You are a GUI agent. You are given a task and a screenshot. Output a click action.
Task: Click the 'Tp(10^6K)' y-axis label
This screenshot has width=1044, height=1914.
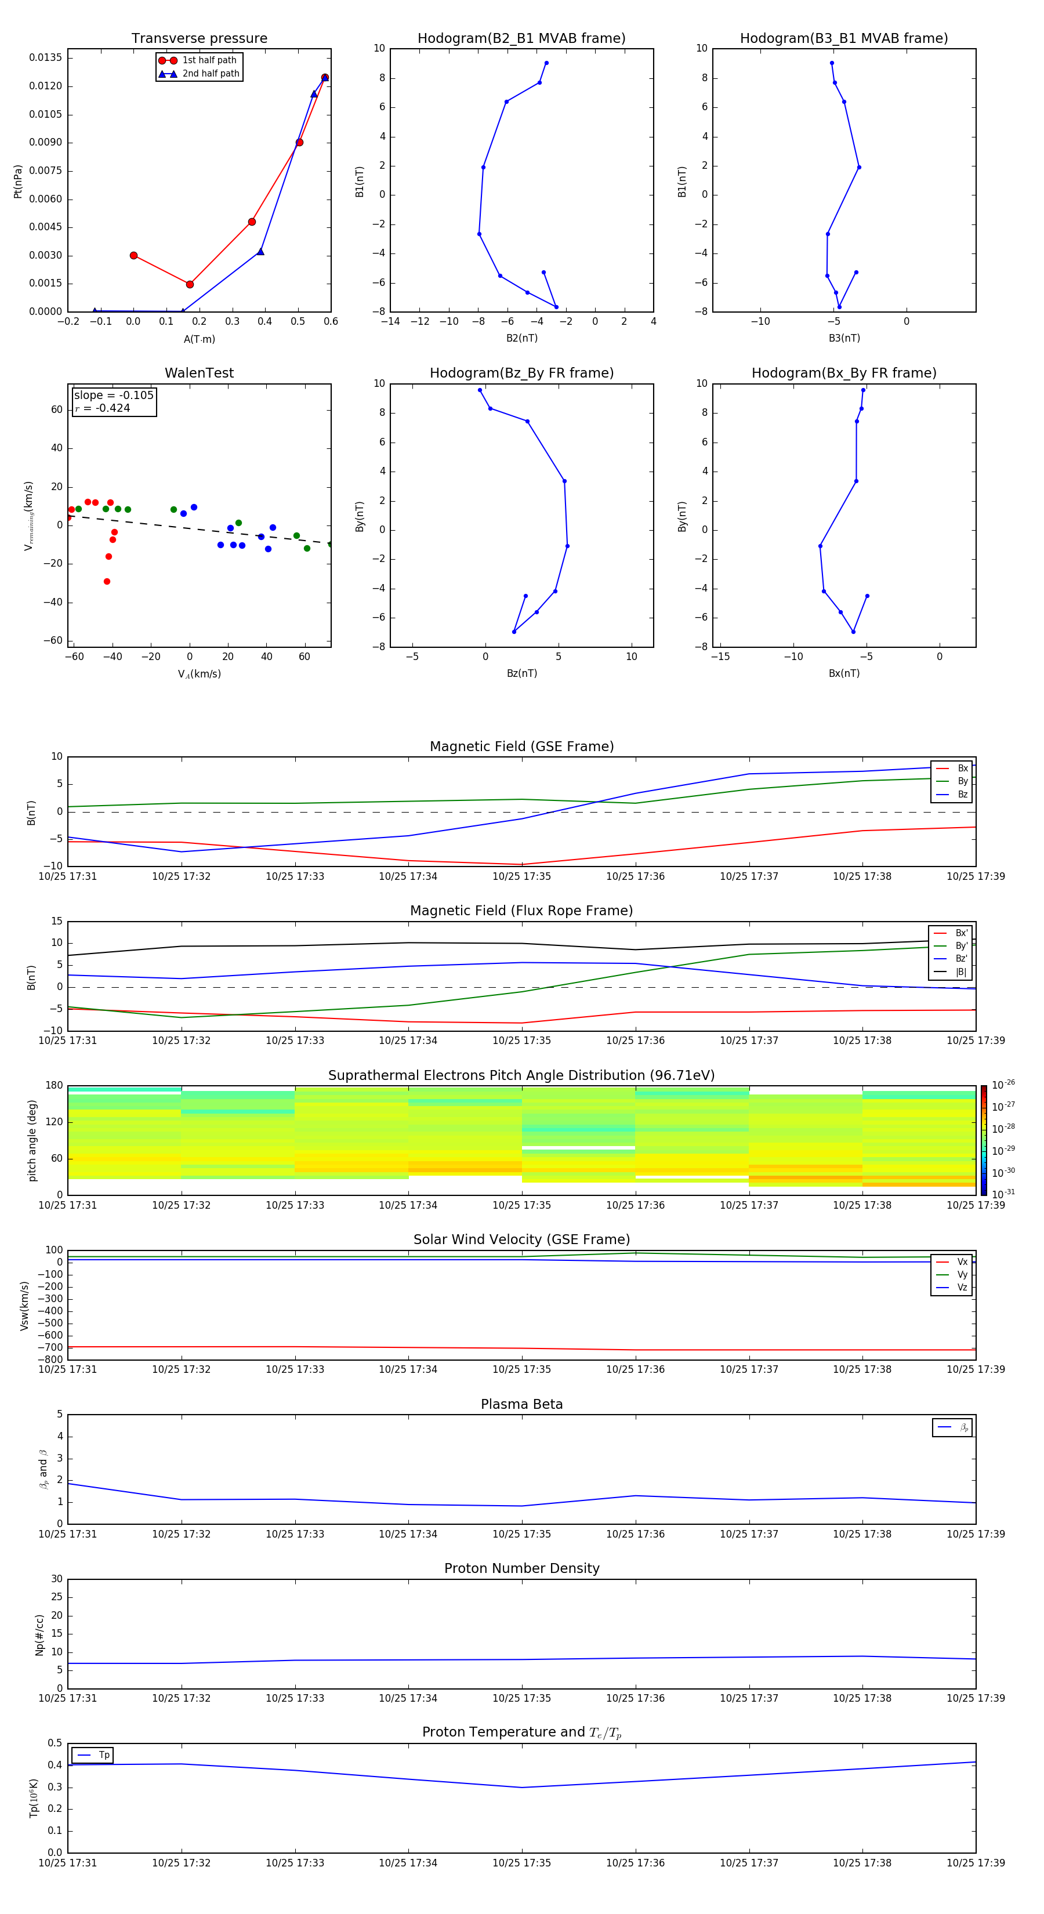click(x=34, y=1798)
